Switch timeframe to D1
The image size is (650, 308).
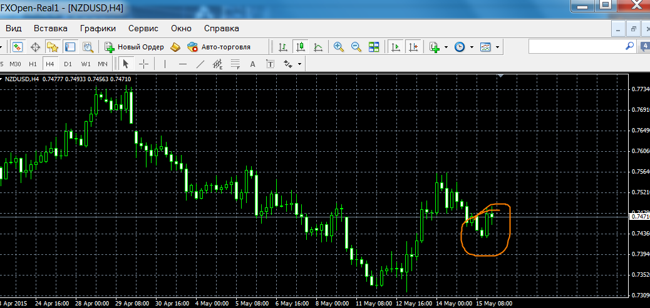(x=68, y=64)
